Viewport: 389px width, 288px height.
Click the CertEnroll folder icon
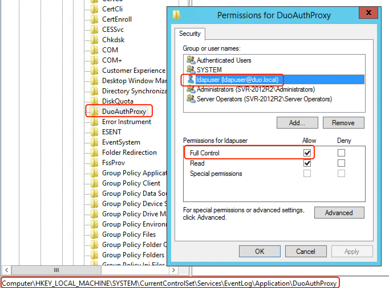(x=94, y=19)
